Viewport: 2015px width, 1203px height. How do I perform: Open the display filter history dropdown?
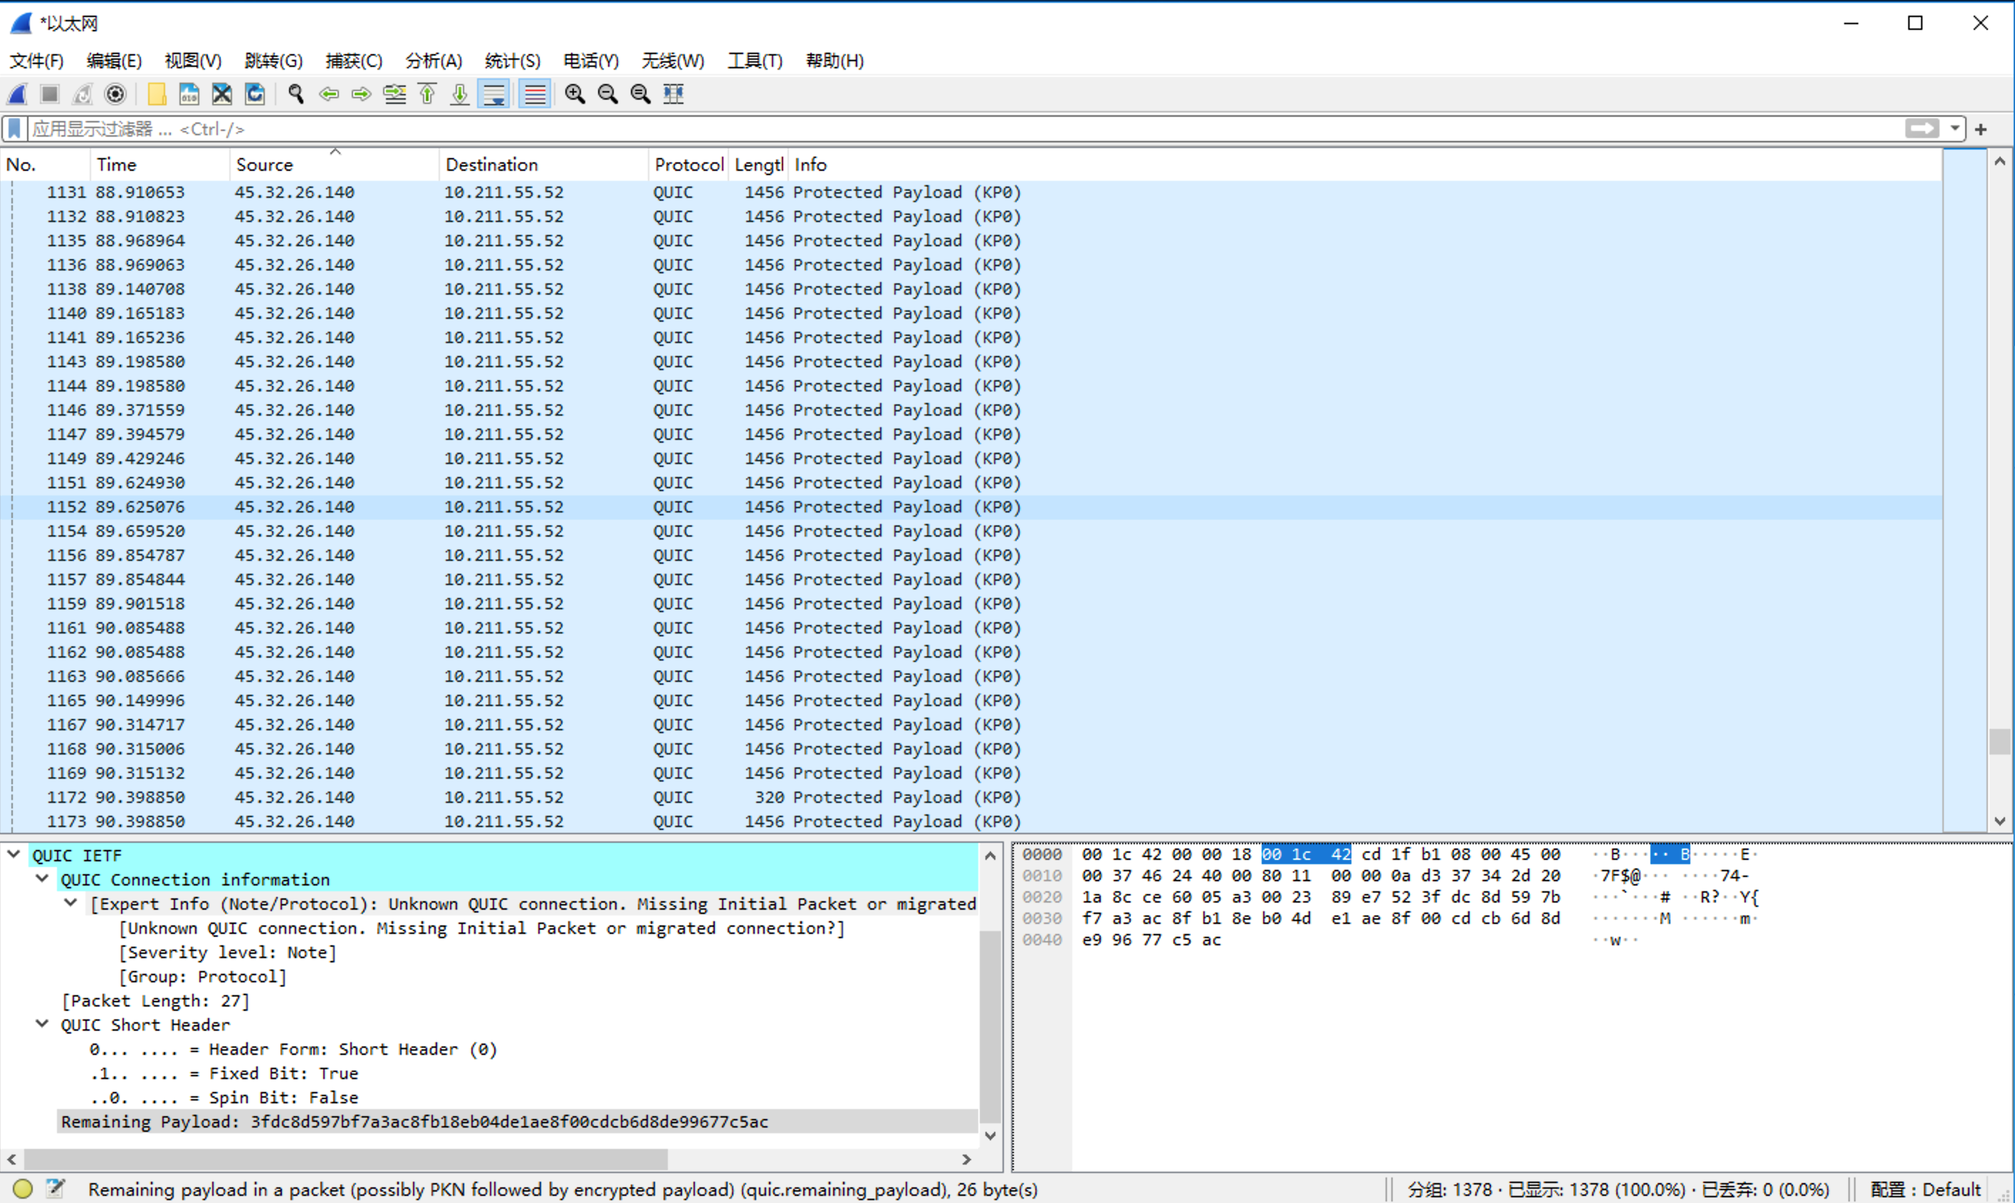(1955, 129)
